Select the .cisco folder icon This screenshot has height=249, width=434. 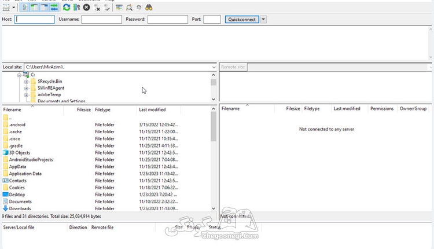[x=6, y=138]
